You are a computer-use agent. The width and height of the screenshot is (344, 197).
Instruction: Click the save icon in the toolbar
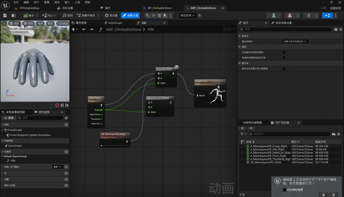coord(5,15)
